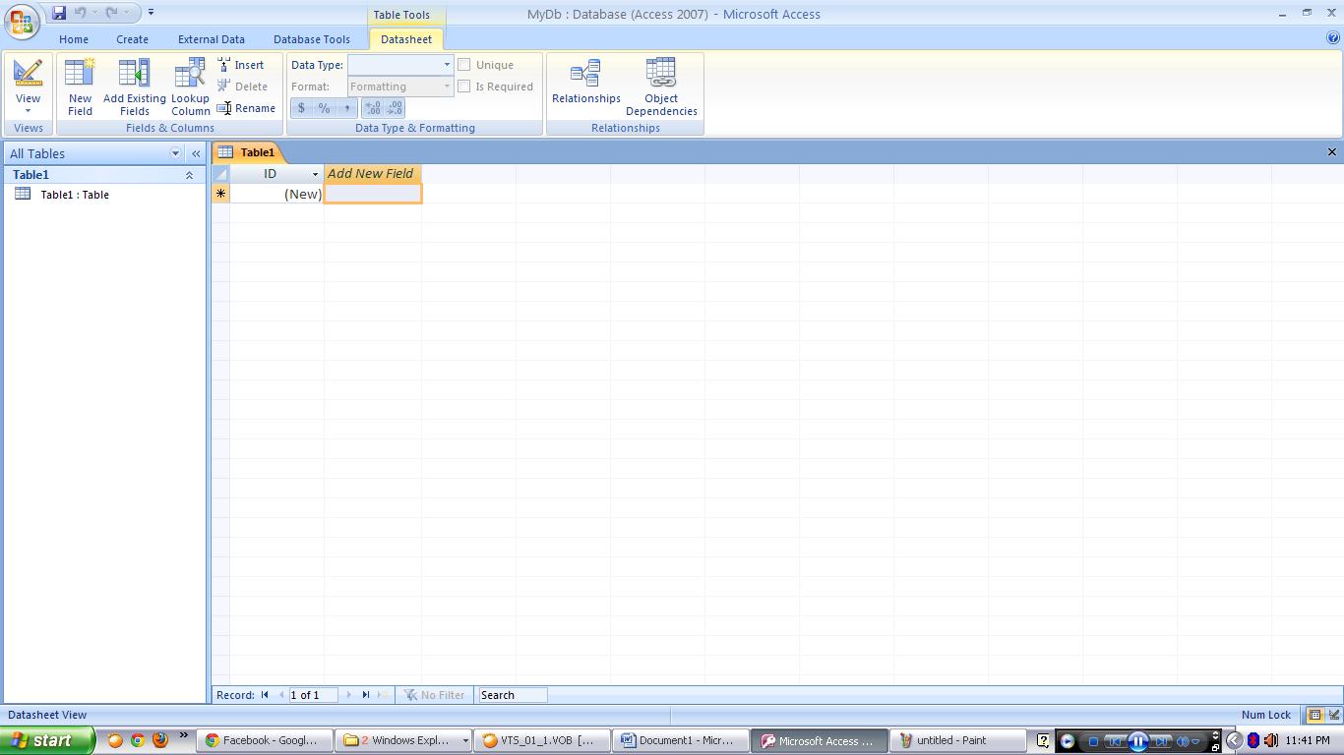1344x755 pixels.
Task: Click the (New) ID cell
Action: pos(277,194)
